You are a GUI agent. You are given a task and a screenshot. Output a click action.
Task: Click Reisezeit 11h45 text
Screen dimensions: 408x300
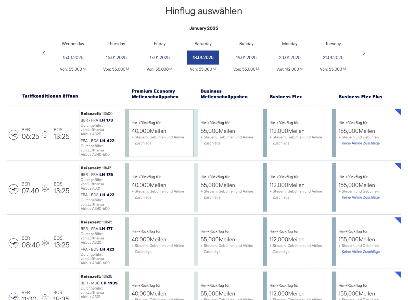coord(96,168)
